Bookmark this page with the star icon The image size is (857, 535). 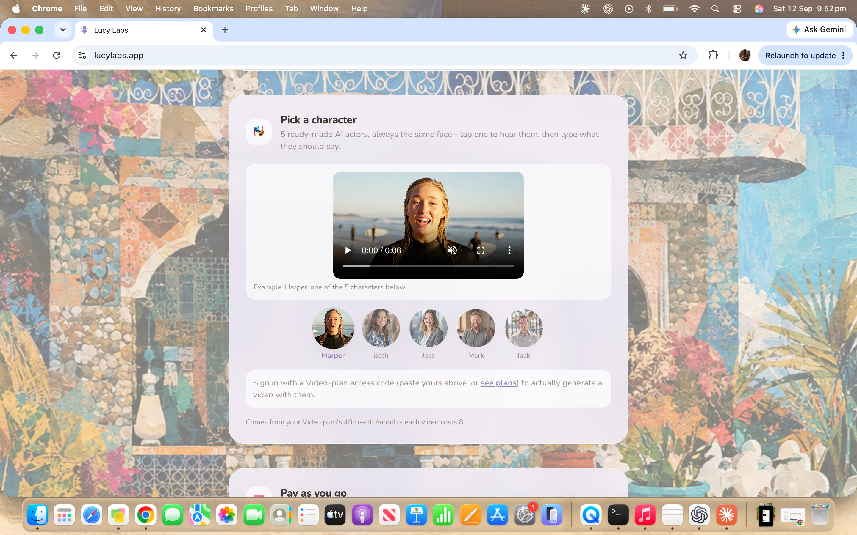683,55
